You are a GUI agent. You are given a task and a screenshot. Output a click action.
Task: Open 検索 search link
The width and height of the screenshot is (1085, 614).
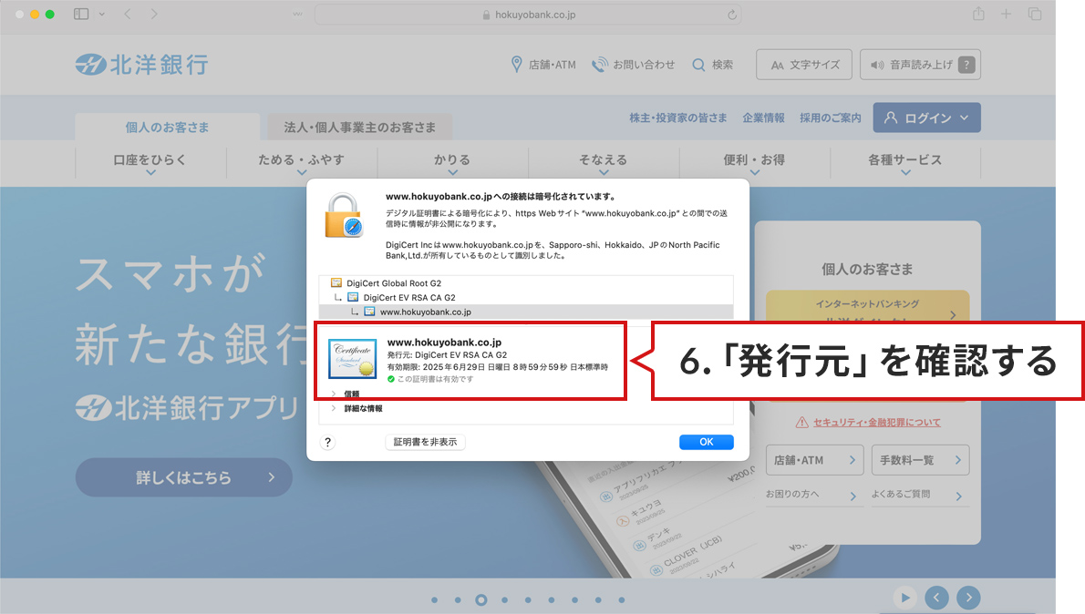click(713, 65)
